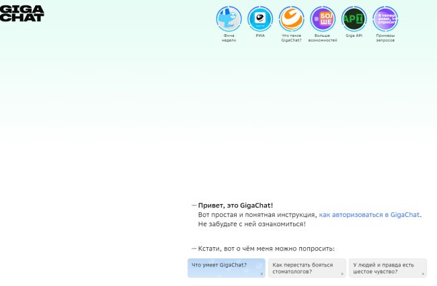Click the 'Кстати, вот о чём меня можно попросить' message

coord(266,248)
